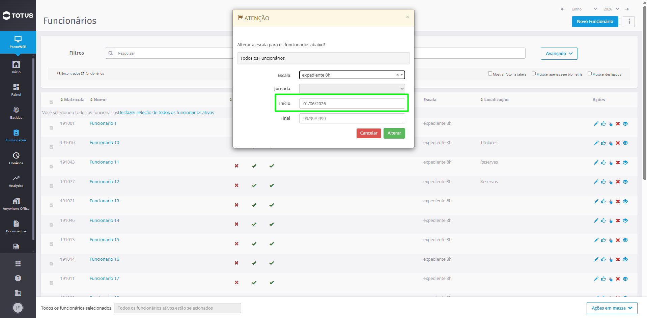The width and height of the screenshot is (647, 318).
Task: Expand the Avançado filter dropdown
Action: click(x=559, y=54)
